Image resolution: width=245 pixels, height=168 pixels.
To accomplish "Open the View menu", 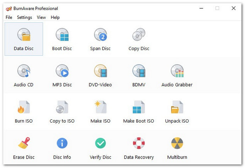I will pyautogui.click(x=41, y=17).
